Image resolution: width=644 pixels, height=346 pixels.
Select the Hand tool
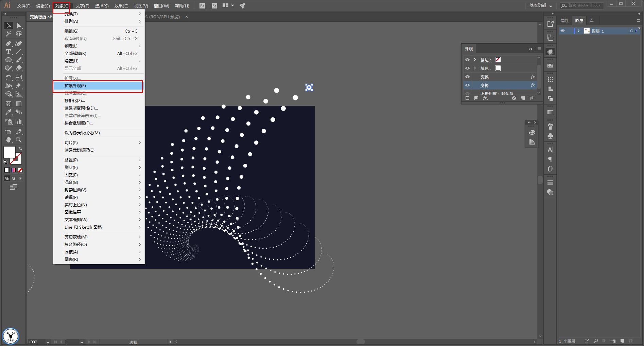pos(8,140)
